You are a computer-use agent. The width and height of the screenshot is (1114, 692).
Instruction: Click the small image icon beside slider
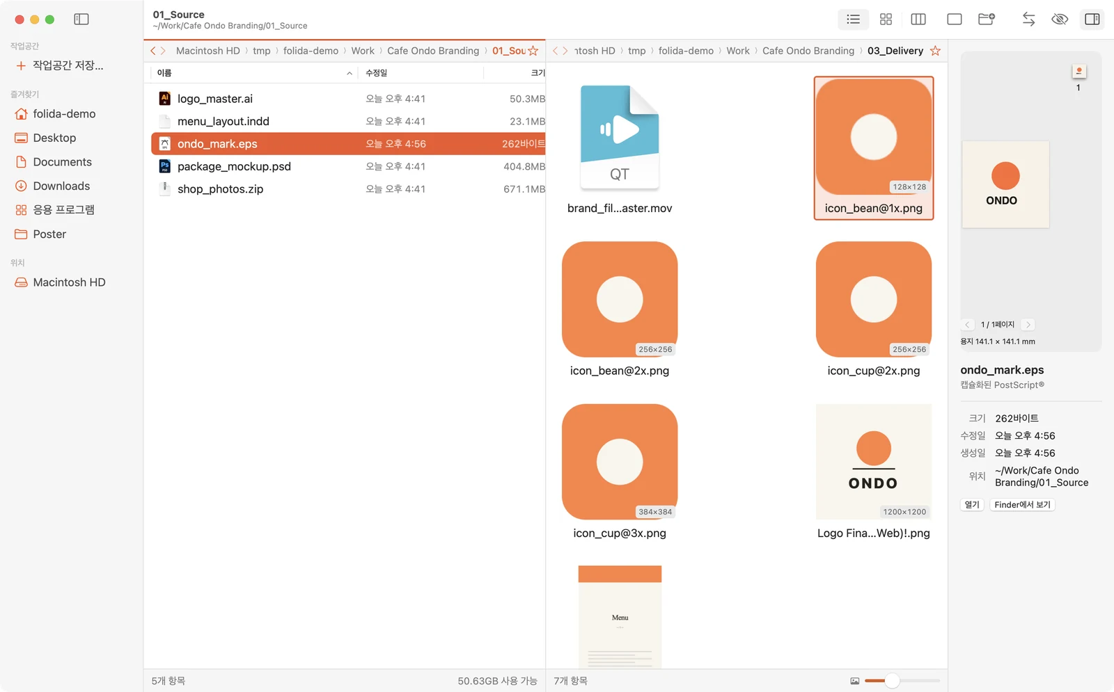click(854, 681)
